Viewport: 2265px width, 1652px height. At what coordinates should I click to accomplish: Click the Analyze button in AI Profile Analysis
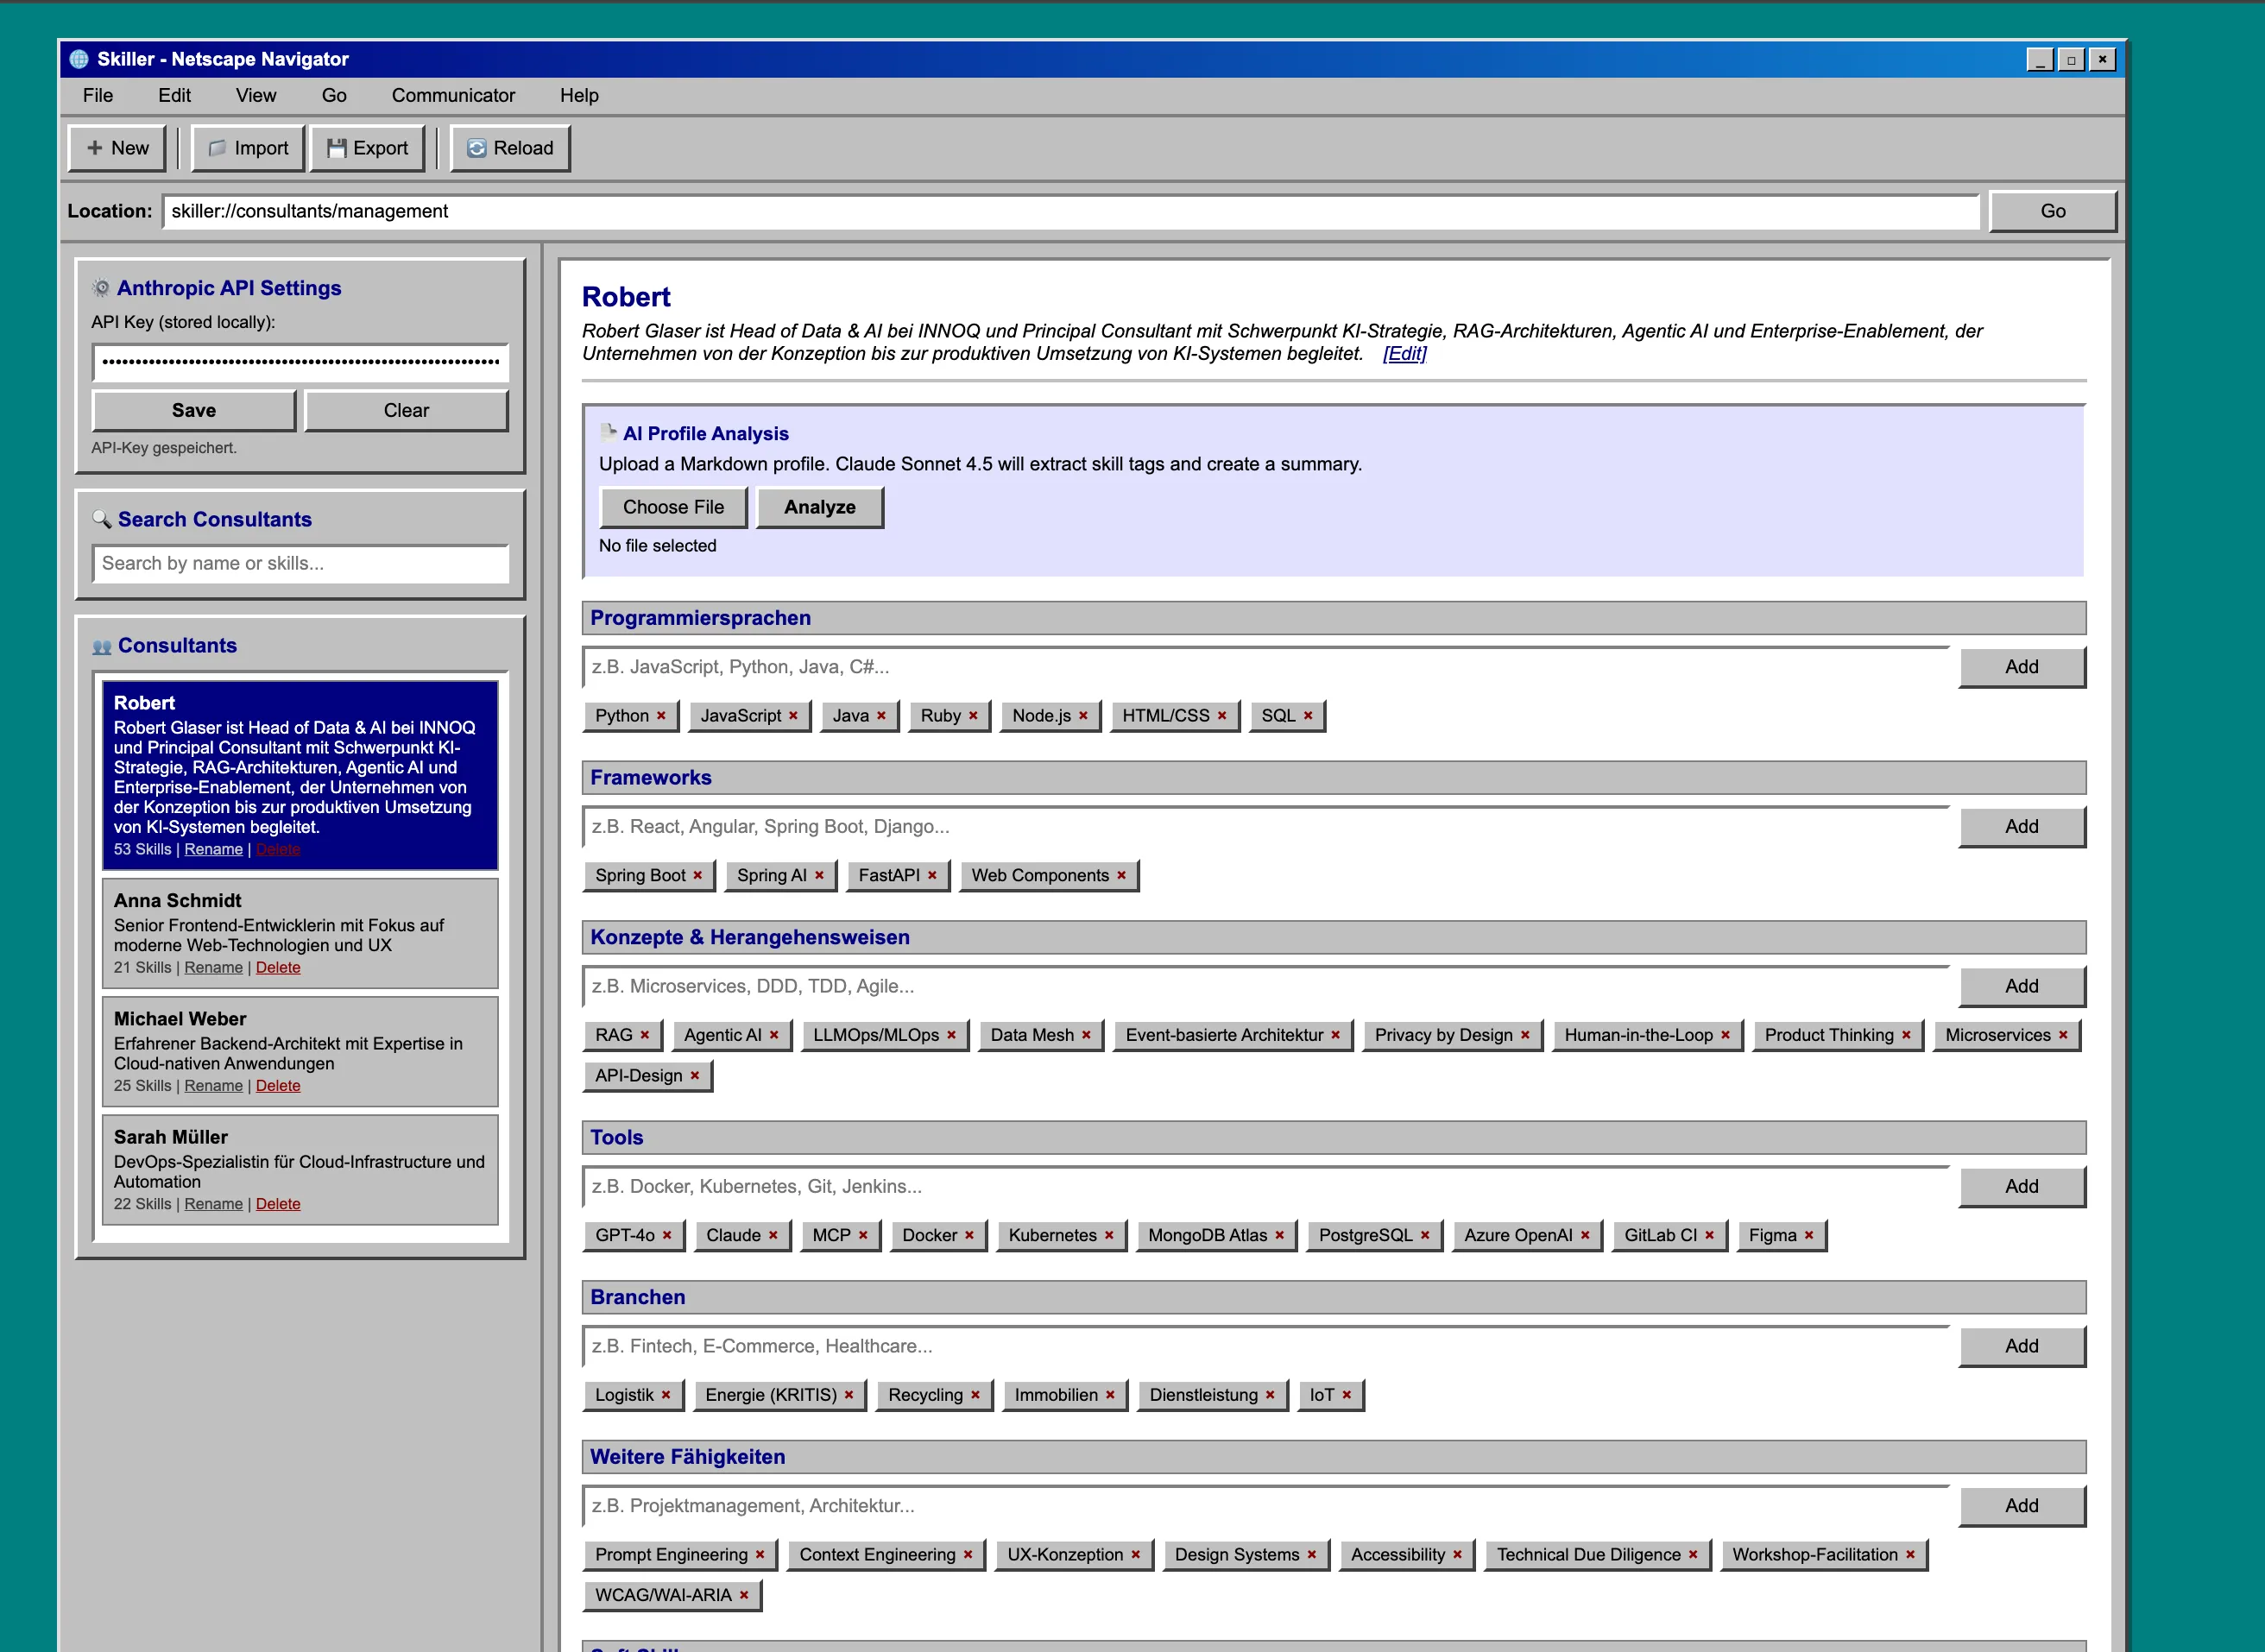(818, 507)
